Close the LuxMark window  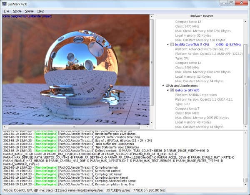(x=241, y=3)
